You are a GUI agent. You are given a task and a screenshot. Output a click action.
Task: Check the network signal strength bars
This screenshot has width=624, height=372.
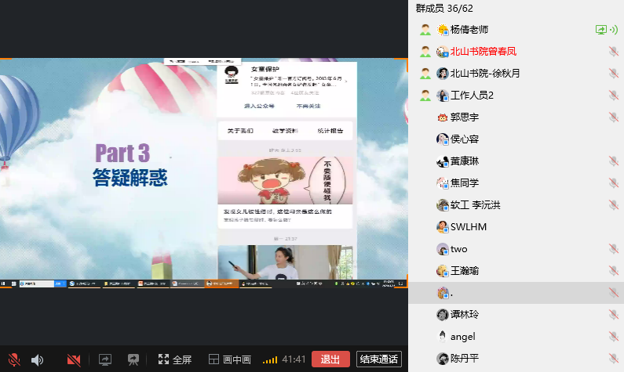point(270,359)
